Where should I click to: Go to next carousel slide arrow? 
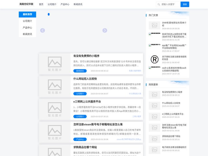(x=105, y=30)
